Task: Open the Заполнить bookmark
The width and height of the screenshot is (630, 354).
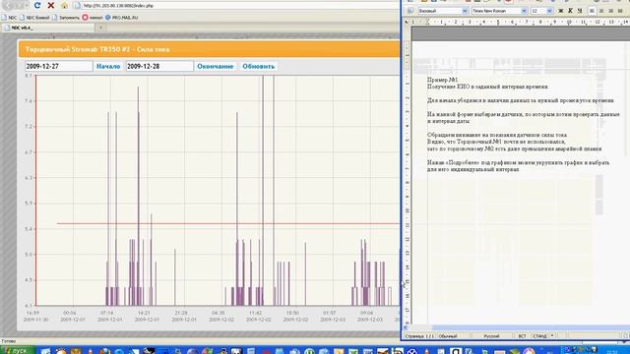Action: point(66,18)
